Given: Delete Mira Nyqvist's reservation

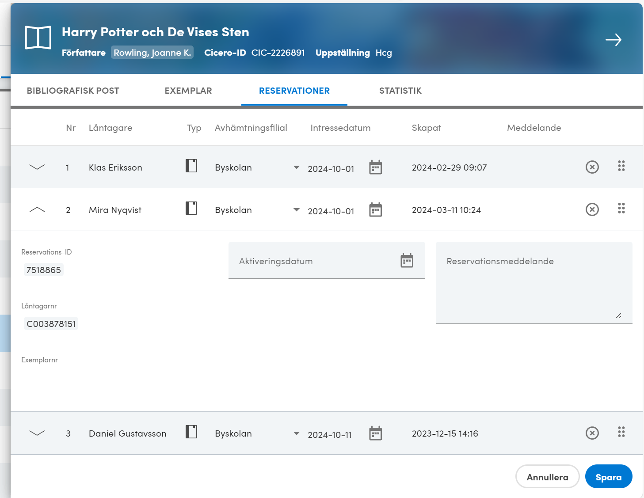Looking at the screenshot, I should 592,209.
